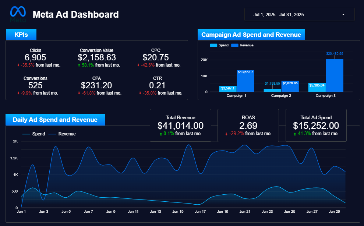Click the KPIs section header
Image resolution: width=364 pixels, height=226 pixels.
[x=21, y=35]
